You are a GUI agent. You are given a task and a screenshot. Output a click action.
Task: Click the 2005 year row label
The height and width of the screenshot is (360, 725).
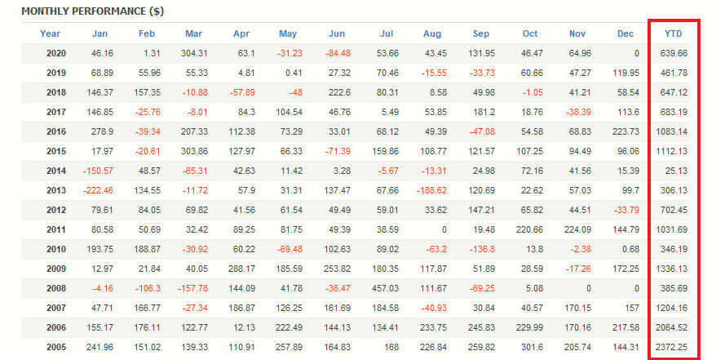(x=50, y=346)
